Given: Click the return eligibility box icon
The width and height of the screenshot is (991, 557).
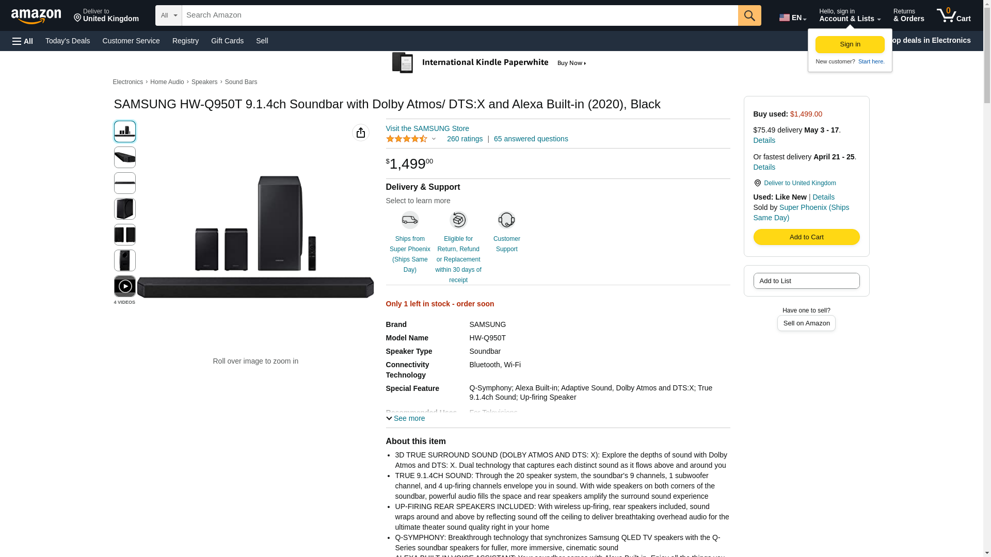Looking at the screenshot, I should pos(458,220).
